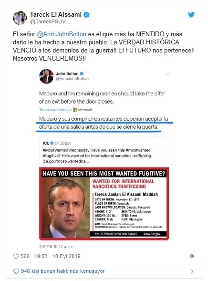Image resolution: width=208 pixels, height=281 pixels.
Task: Open the @TareckPSUV handle
Action: [x=48, y=21]
